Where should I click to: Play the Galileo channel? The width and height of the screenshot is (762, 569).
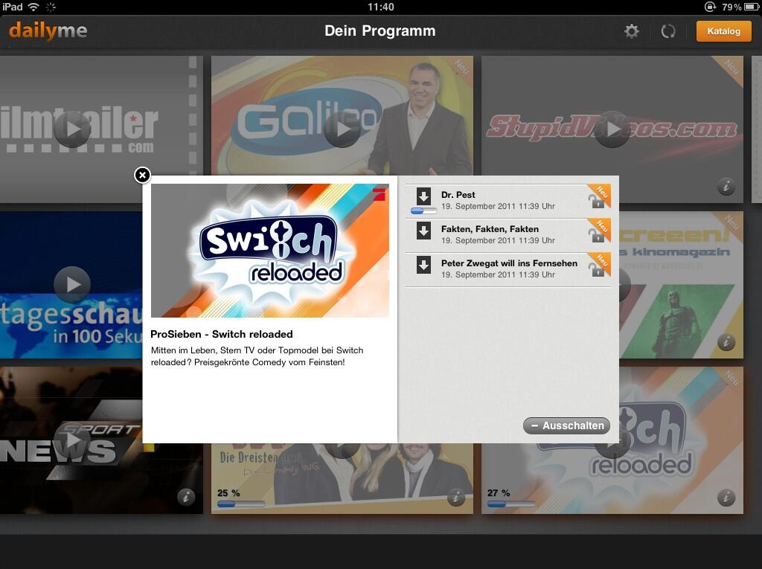click(342, 129)
